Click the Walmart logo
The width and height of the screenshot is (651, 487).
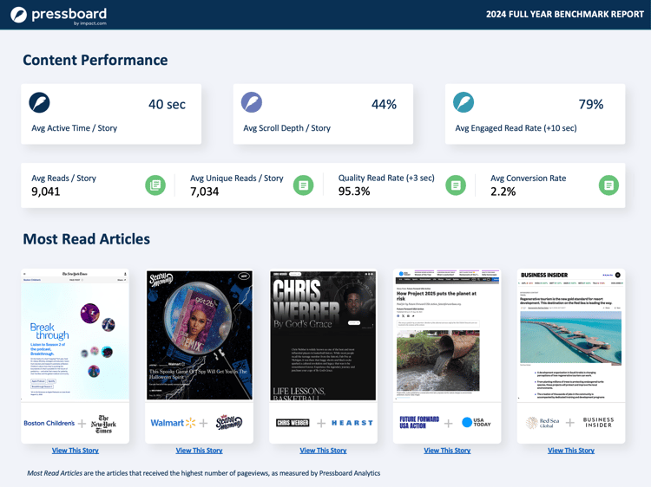(173, 423)
